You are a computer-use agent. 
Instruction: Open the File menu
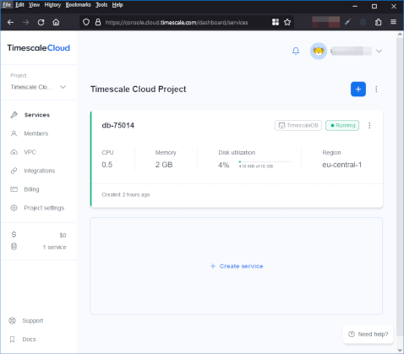(7, 5)
